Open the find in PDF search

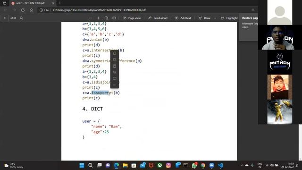click(x=21, y=18)
